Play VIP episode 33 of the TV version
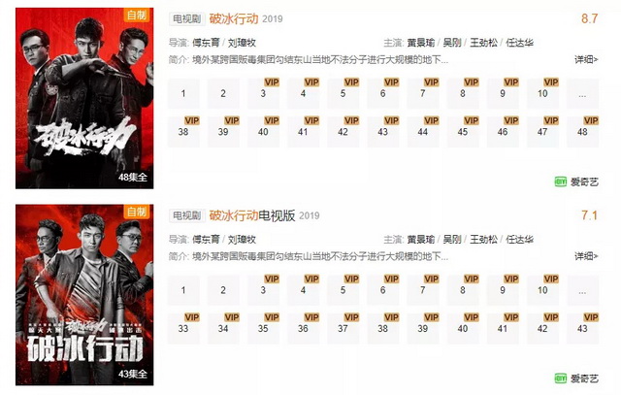621x395 pixels. point(183,328)
